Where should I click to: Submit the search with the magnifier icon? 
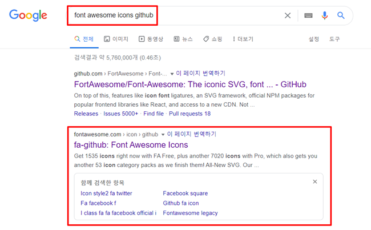click(341, 15)
